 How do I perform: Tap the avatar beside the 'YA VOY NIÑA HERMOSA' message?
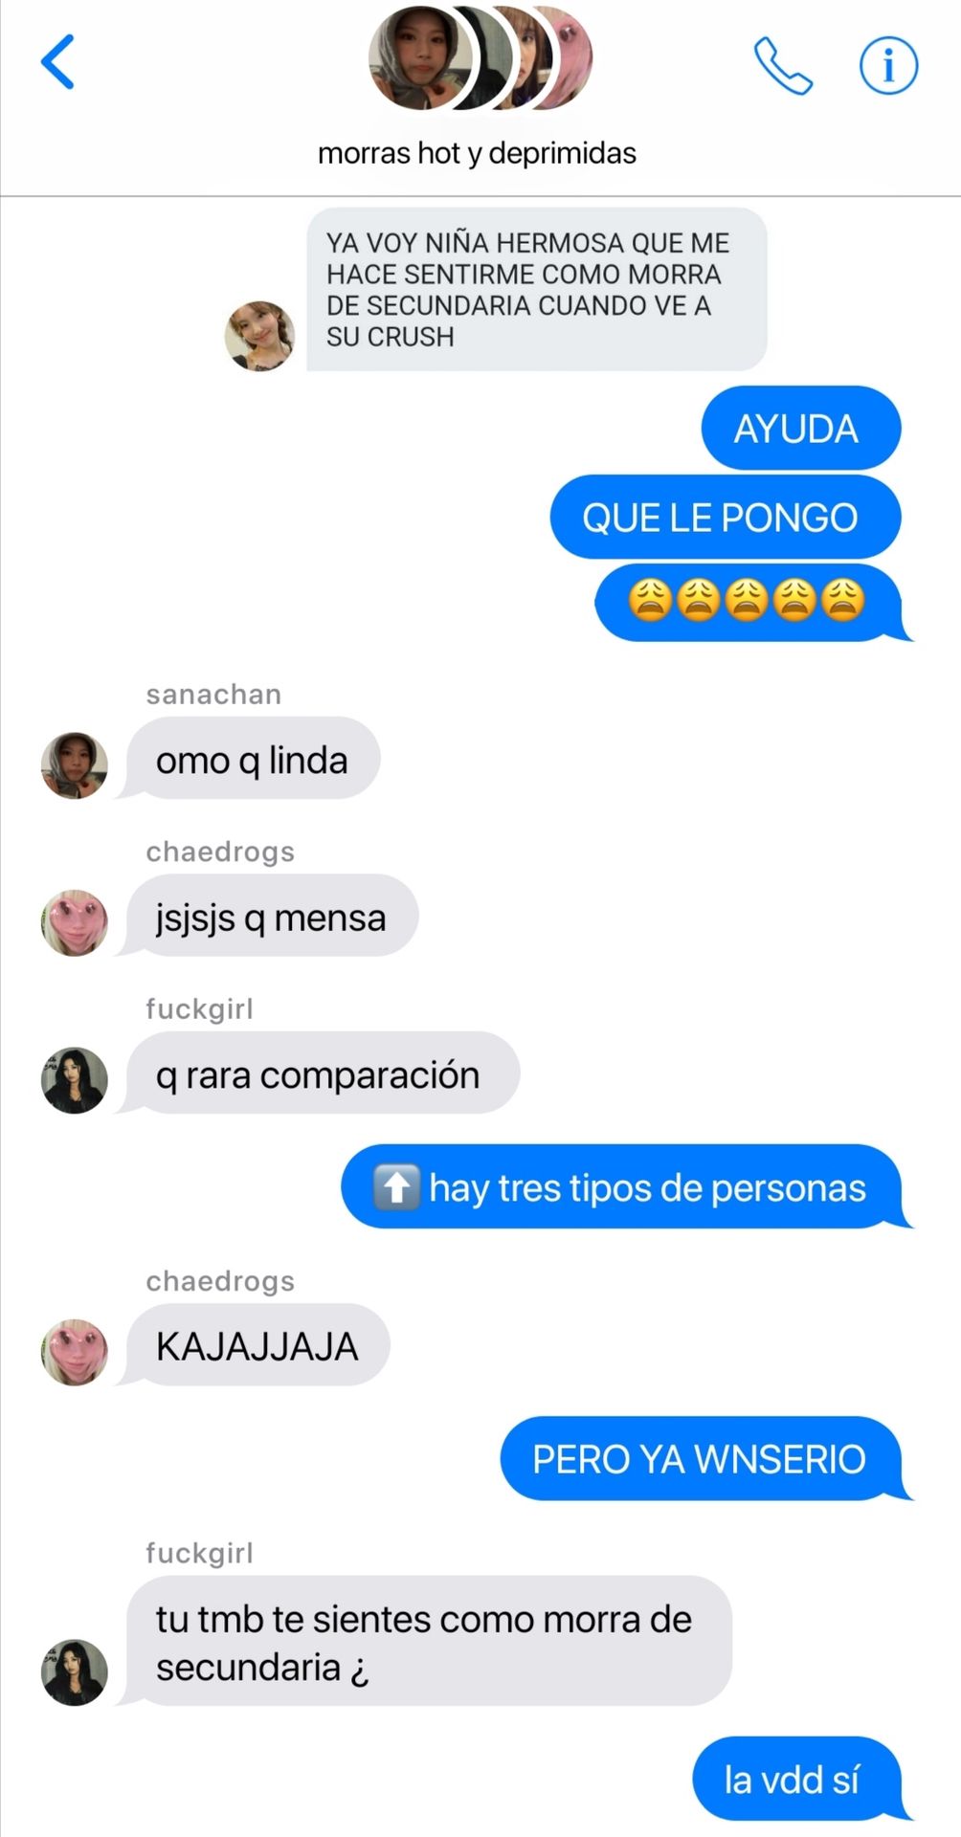point(259,336)
